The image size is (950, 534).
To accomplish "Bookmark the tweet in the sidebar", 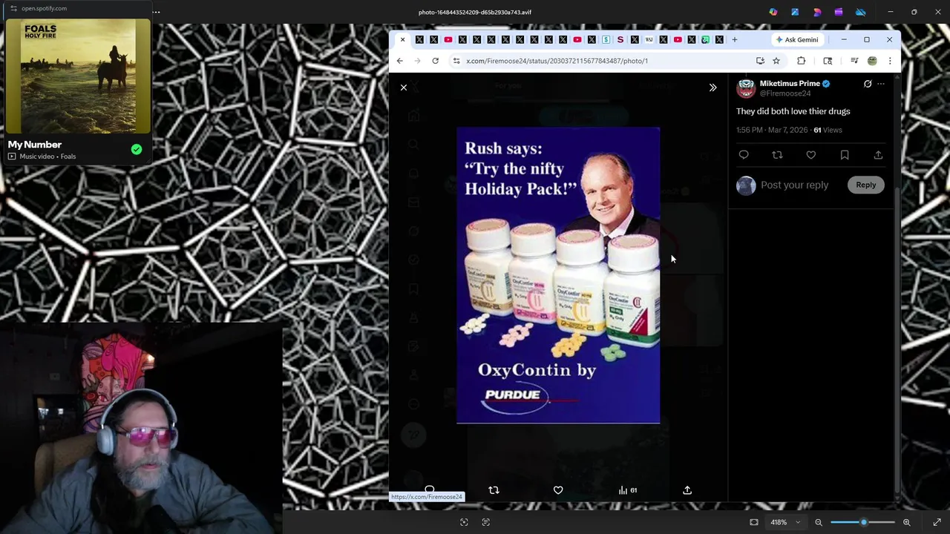I will click(845, 155).
